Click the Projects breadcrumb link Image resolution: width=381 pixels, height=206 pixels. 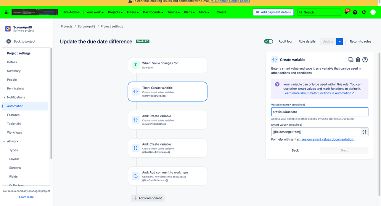coord(67,26)
